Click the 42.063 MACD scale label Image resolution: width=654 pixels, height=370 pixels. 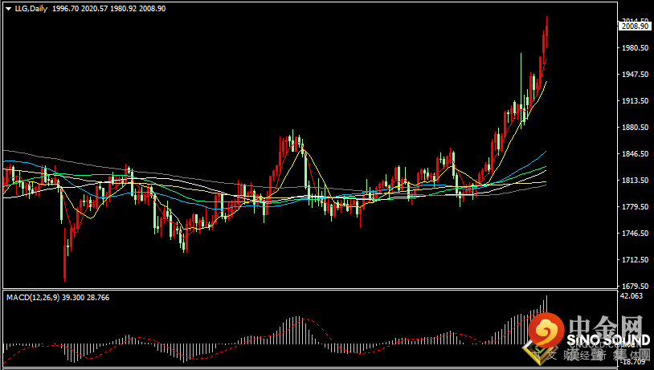click(x=632, y=296)
